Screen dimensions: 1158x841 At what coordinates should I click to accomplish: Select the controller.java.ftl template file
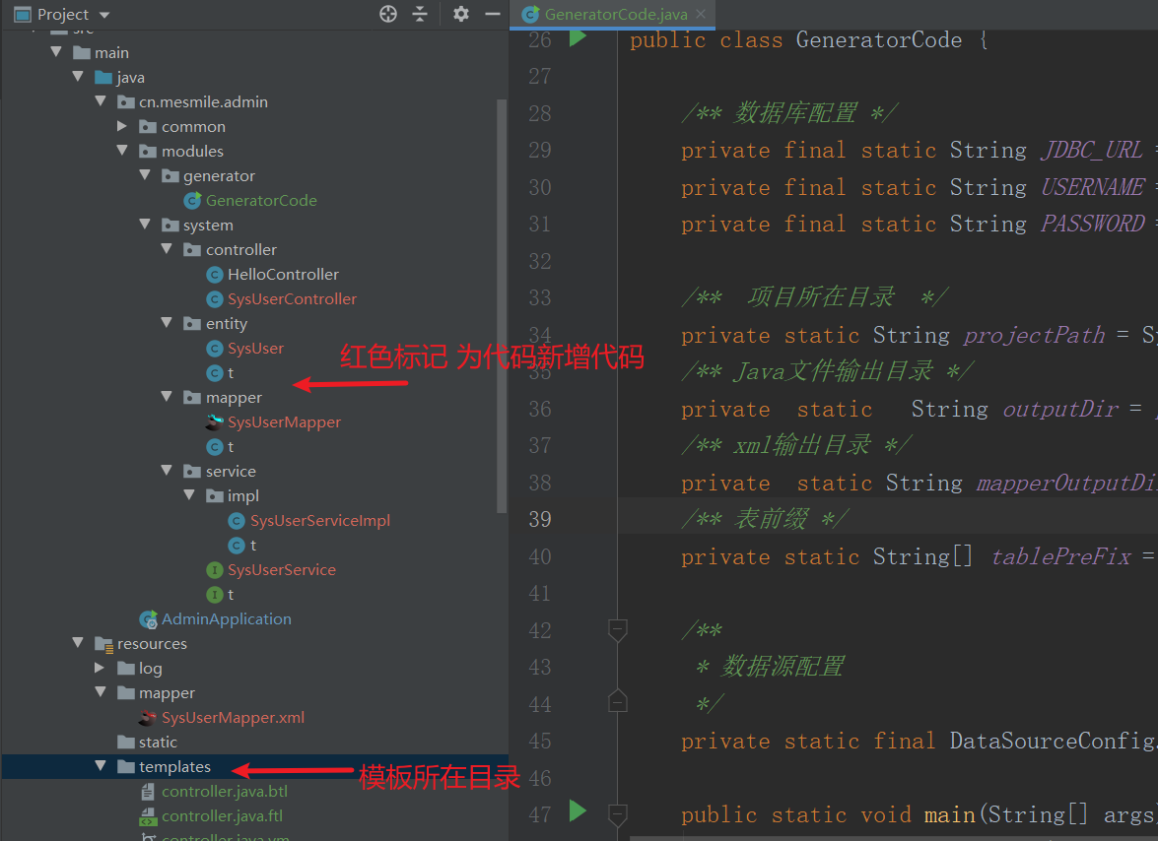point(222,815)
